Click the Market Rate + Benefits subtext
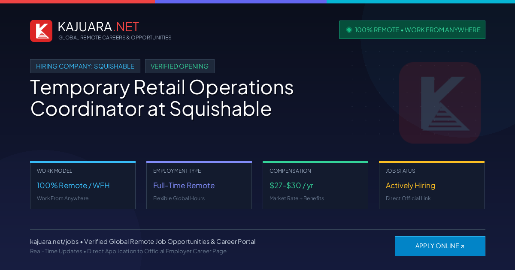This screenshot has width=515, height=270. [x=297, y=198]
